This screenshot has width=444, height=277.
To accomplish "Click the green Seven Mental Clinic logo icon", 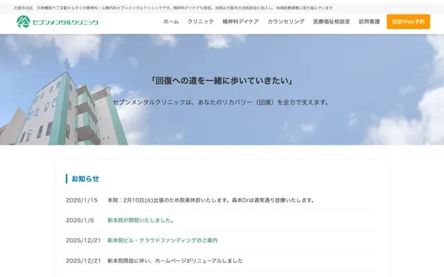I will click(23, 22).
